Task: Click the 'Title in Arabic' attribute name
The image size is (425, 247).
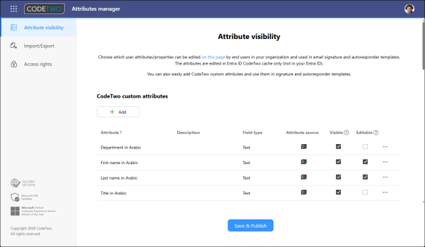Action: pos(113,193)
